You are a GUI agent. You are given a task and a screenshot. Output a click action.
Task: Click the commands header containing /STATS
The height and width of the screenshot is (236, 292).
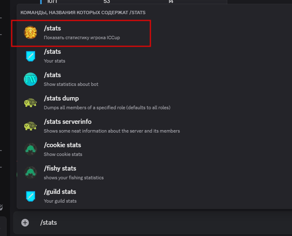tap(83, 13)
